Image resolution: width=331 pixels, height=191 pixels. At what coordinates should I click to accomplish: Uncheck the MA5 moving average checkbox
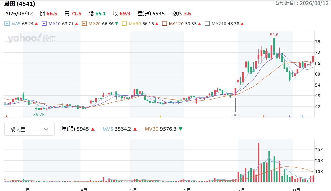[x=7, y=23]
